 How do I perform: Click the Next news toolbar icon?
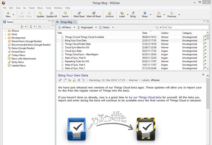[159, 14]
